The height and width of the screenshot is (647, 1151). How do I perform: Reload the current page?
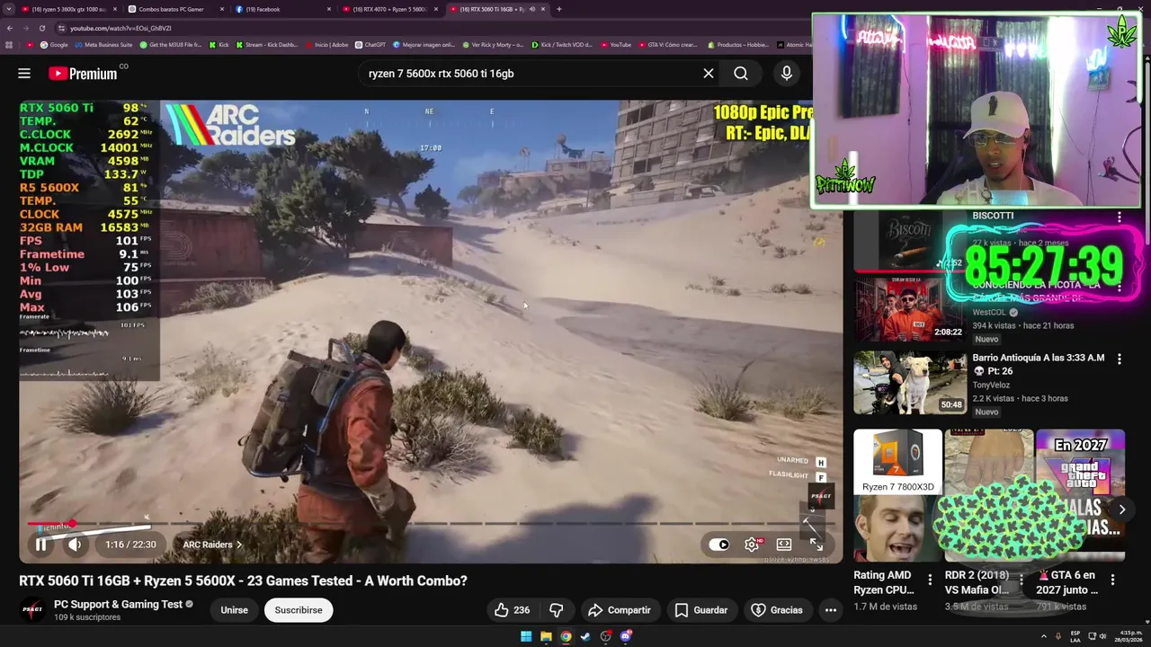coord(41,28)
